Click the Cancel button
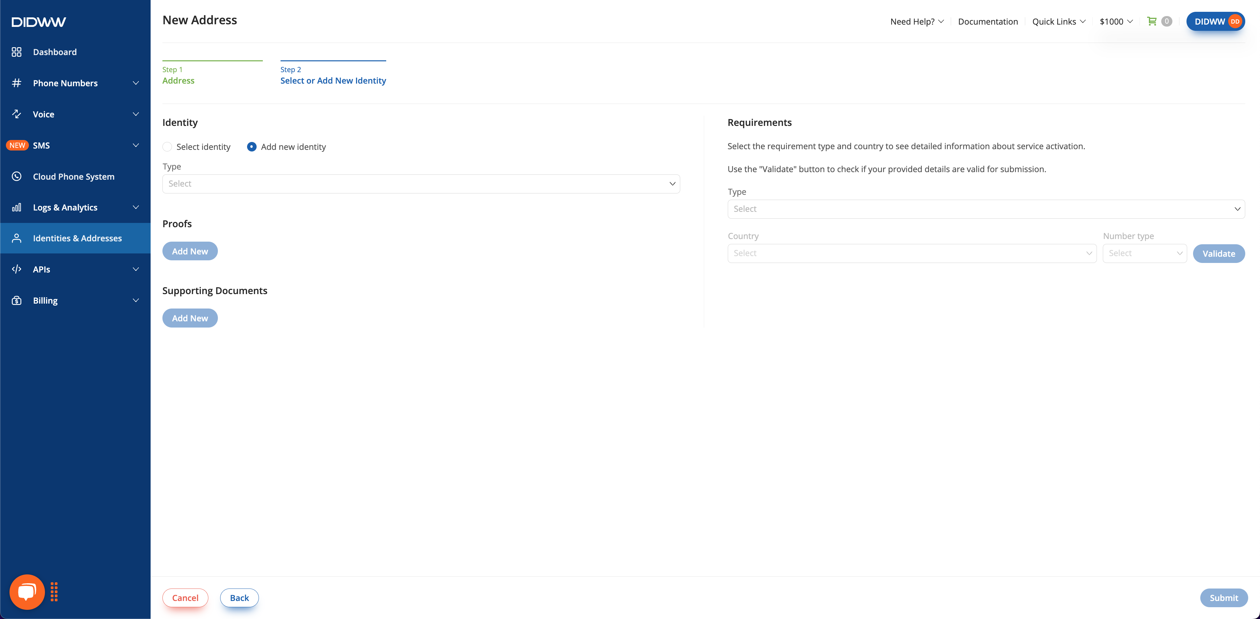This screenshot has height=619, width=1260. [x=185, y=597]
